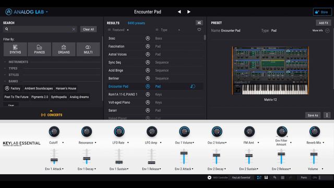Filter results by favorites heart
The image size is (334, 188).
pyautogui.click(x=199, y=30)
